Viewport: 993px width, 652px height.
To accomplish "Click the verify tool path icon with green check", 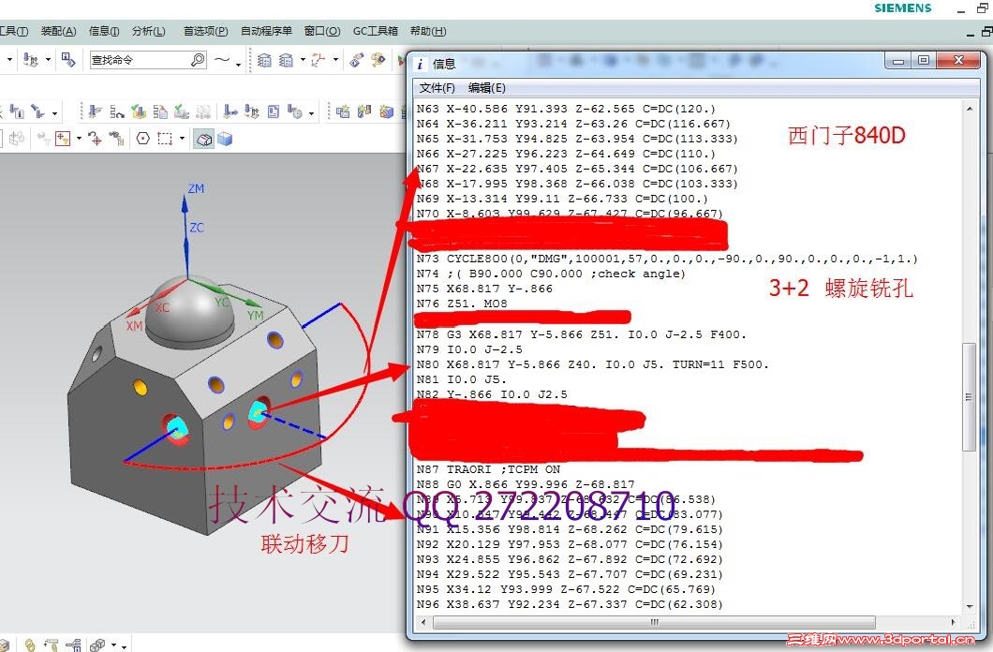I will 139,112.
